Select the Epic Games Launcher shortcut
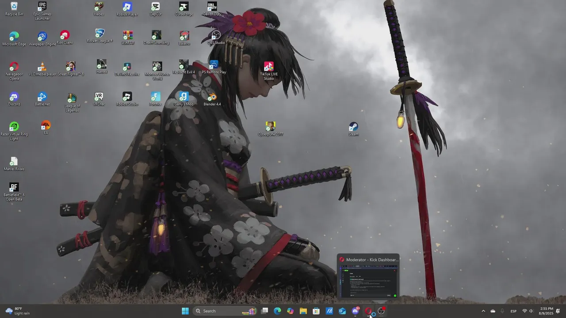 tap(42, 11)
